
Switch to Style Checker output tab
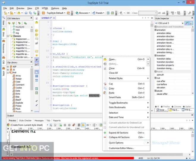(x=25, y=120)
